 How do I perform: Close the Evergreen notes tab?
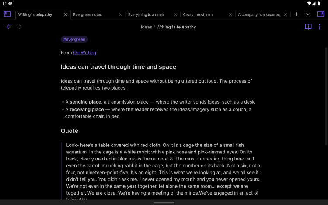point(121,15)
